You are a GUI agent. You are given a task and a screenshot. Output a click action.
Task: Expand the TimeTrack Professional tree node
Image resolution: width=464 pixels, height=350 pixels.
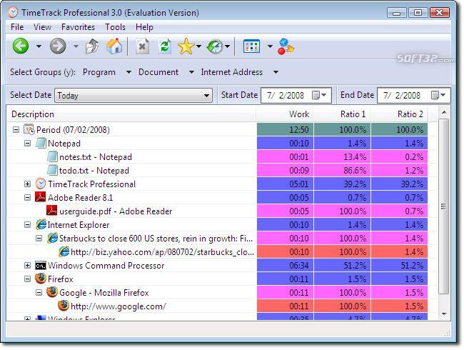click(28, 184)
